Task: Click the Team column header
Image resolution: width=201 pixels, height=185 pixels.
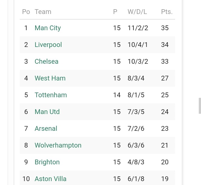Action: (x=43, y=12)
